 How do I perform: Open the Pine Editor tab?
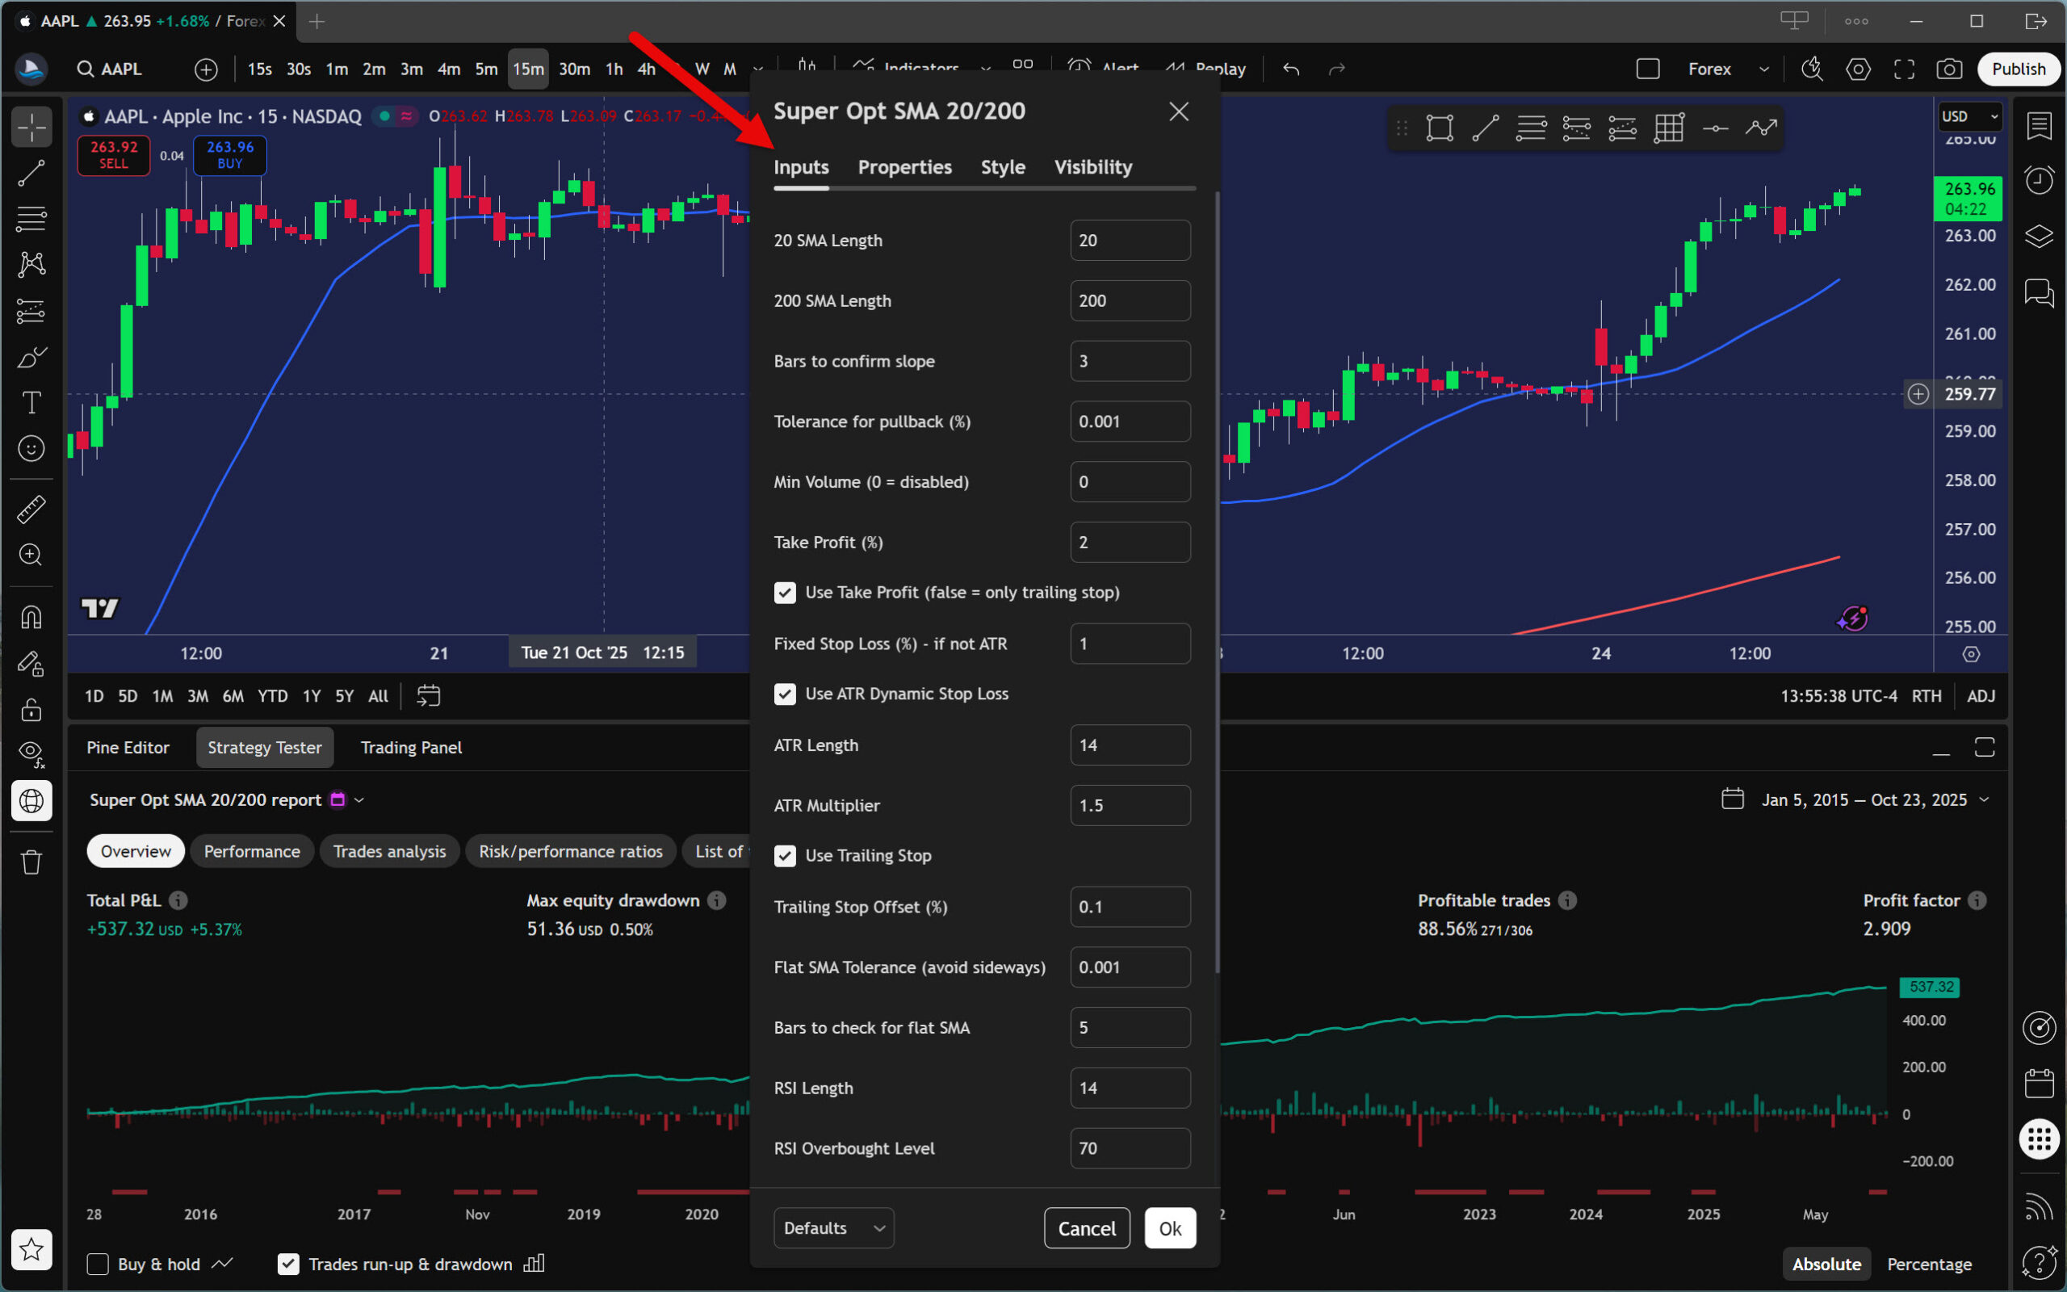128,748
